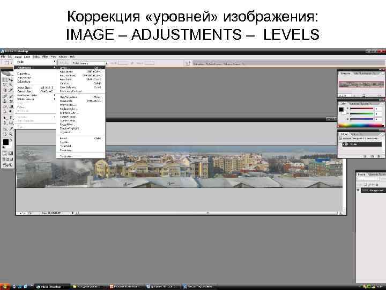Select the History Brush tool
386x290 pixels.
click(11, 101)
